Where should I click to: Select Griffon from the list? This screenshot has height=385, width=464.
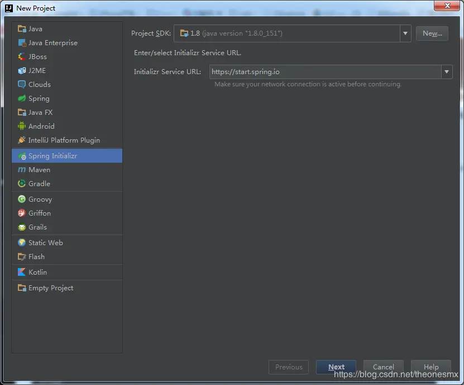67,213
